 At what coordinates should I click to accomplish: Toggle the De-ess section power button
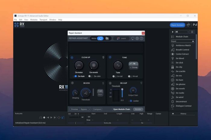click(72, 83)
